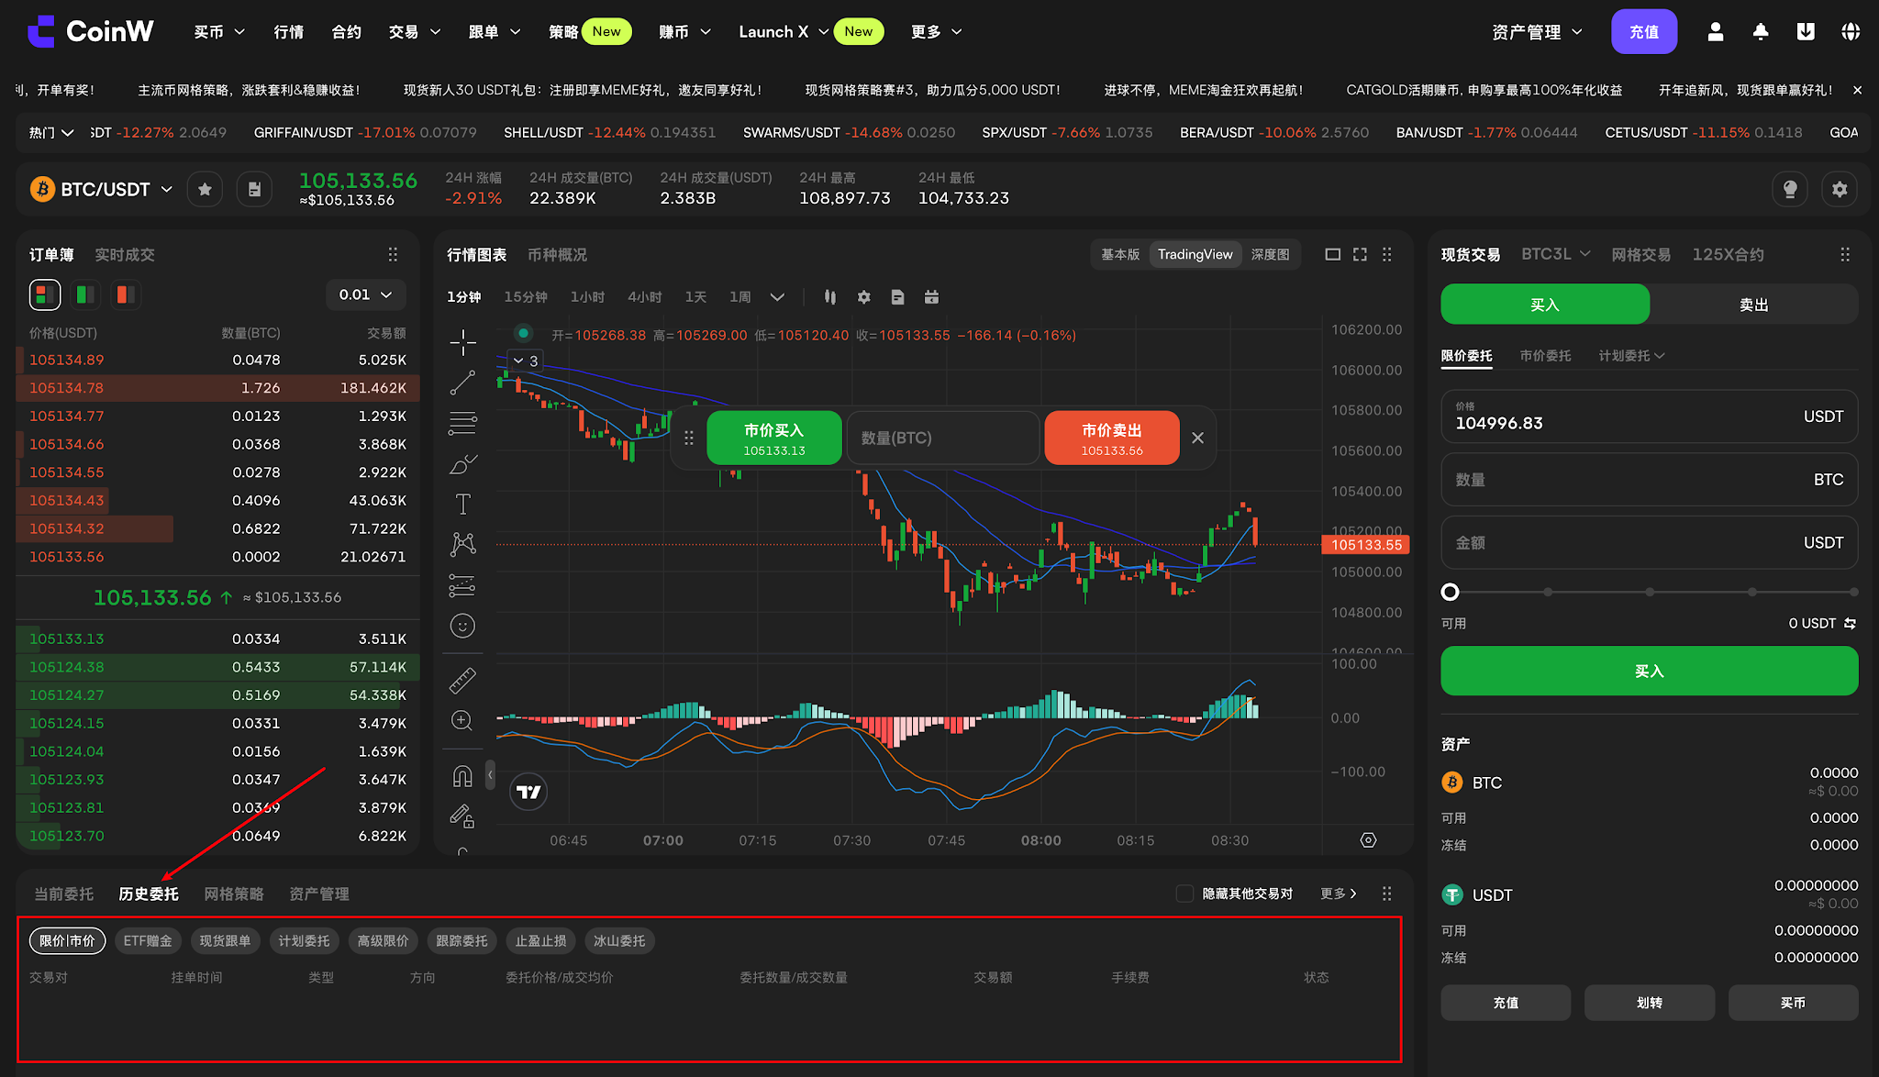Select the prediction and measurement tool

462,585
